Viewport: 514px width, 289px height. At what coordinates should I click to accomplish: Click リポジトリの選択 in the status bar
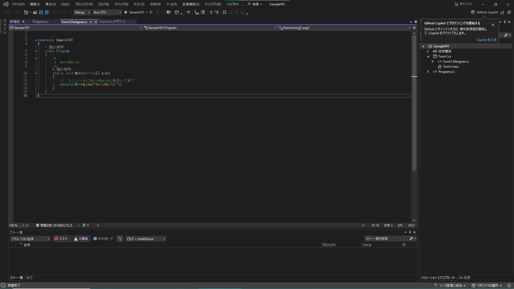pyautogui.click(x=487, y=286)
